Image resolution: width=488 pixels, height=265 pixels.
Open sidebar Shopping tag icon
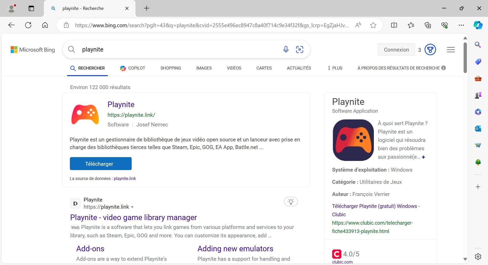coord(478,62)
